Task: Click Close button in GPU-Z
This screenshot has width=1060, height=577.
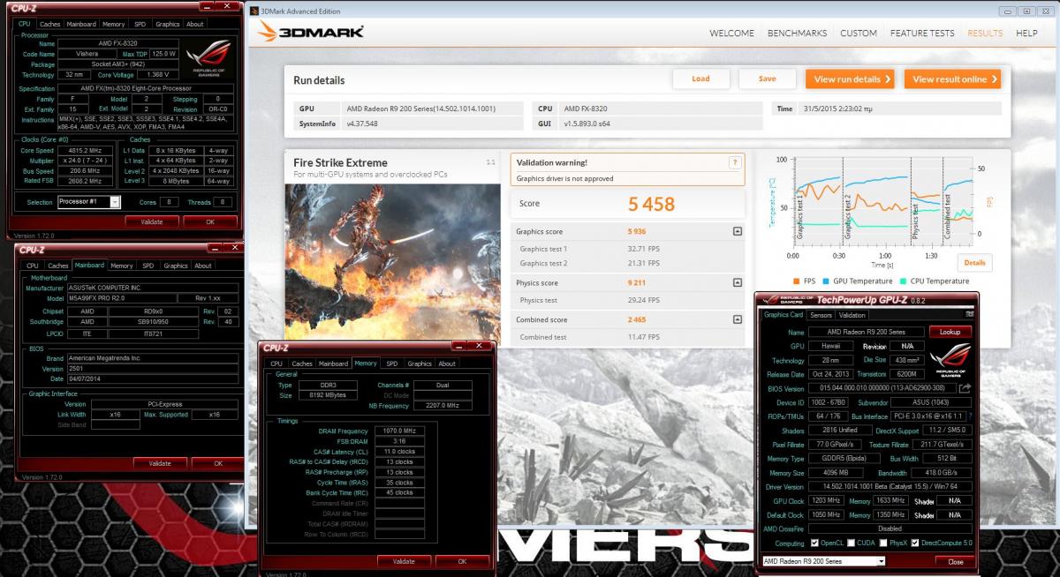Action: [955, 561]
